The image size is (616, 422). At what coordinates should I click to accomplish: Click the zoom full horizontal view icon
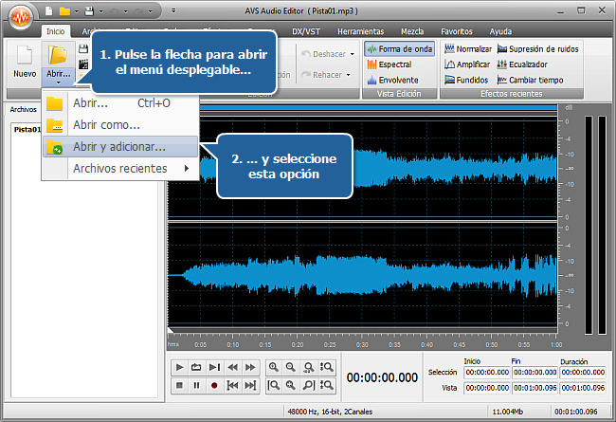(309, 367)
